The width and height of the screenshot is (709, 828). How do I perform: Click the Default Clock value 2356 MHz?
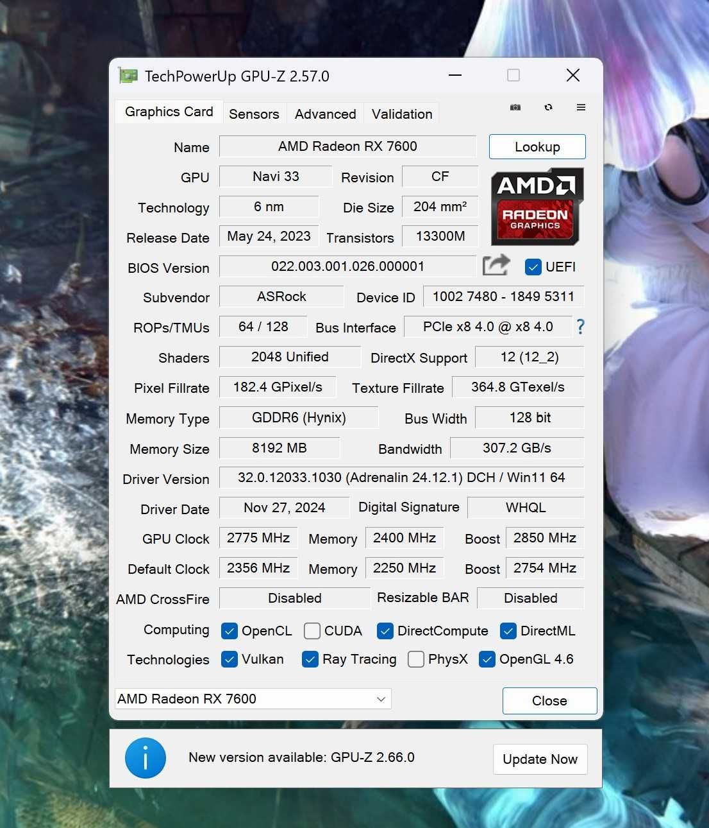(x=258, y=568)
